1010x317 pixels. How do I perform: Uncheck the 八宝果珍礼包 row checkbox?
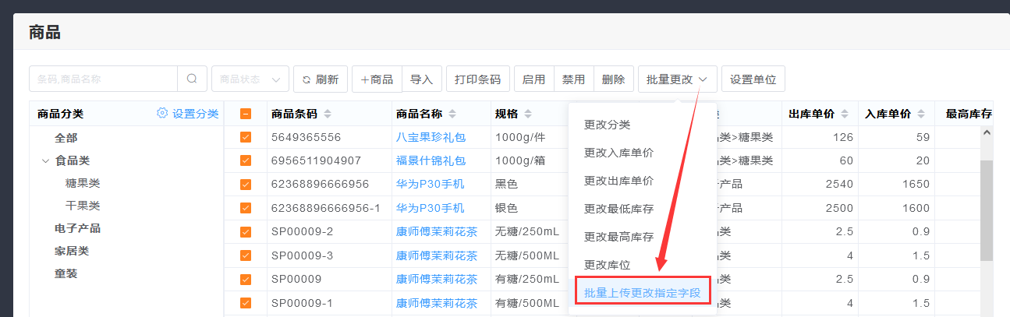coord(245,137)
